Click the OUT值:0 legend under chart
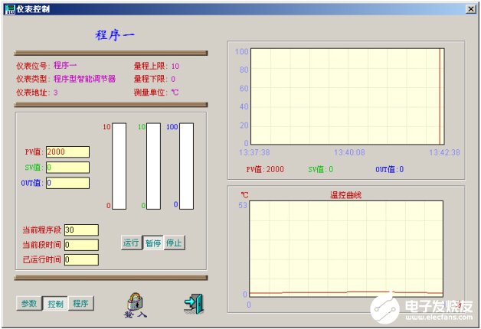 click(390, 169)
